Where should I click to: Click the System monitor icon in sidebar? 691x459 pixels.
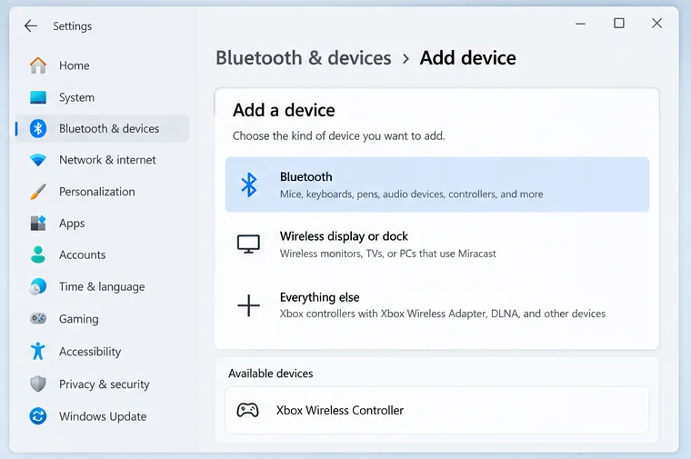point(38,97)
